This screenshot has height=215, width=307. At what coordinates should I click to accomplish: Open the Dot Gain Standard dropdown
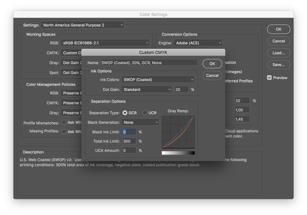(147, 90)
